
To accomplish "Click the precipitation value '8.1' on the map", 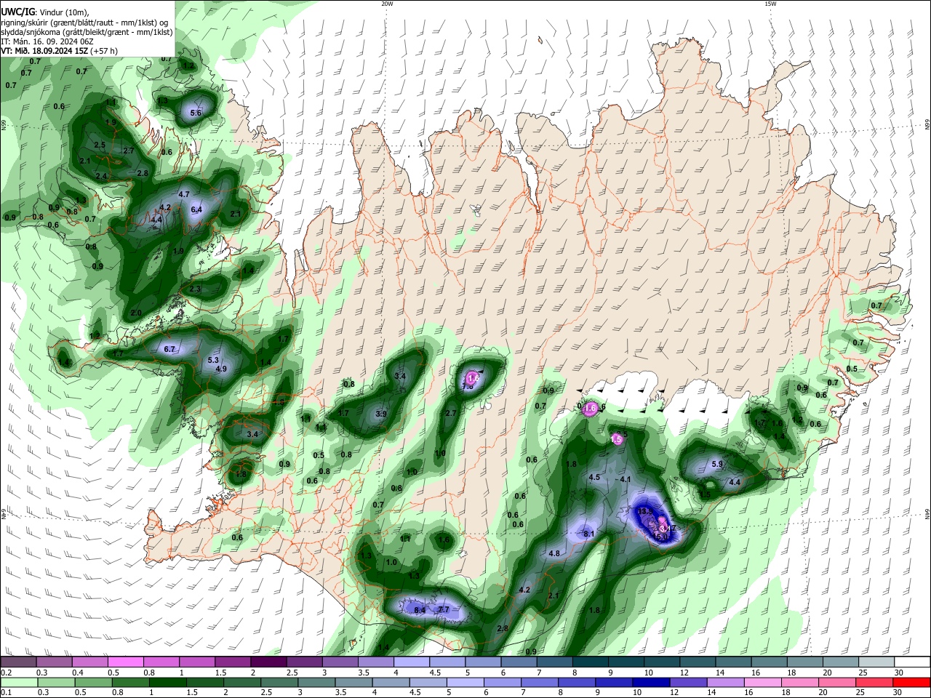I will 589,534.
